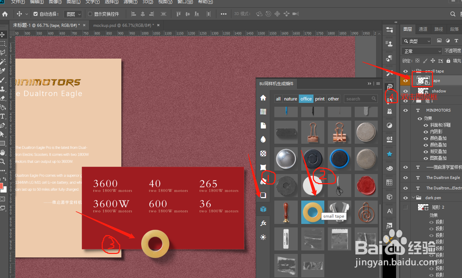The height and width of the screenshot is (278, 462).
Task: Expand the 组 1 group
Action: pos(414,101)
